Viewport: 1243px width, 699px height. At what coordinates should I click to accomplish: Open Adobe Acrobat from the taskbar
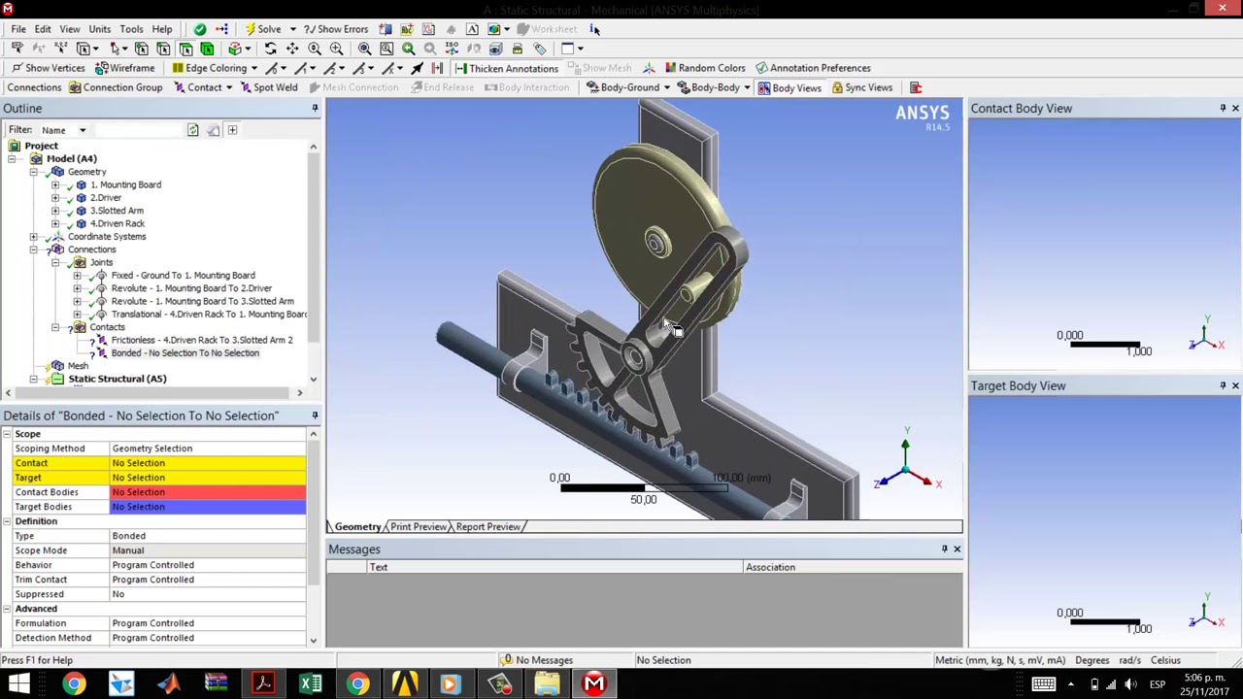click(263, 684)
